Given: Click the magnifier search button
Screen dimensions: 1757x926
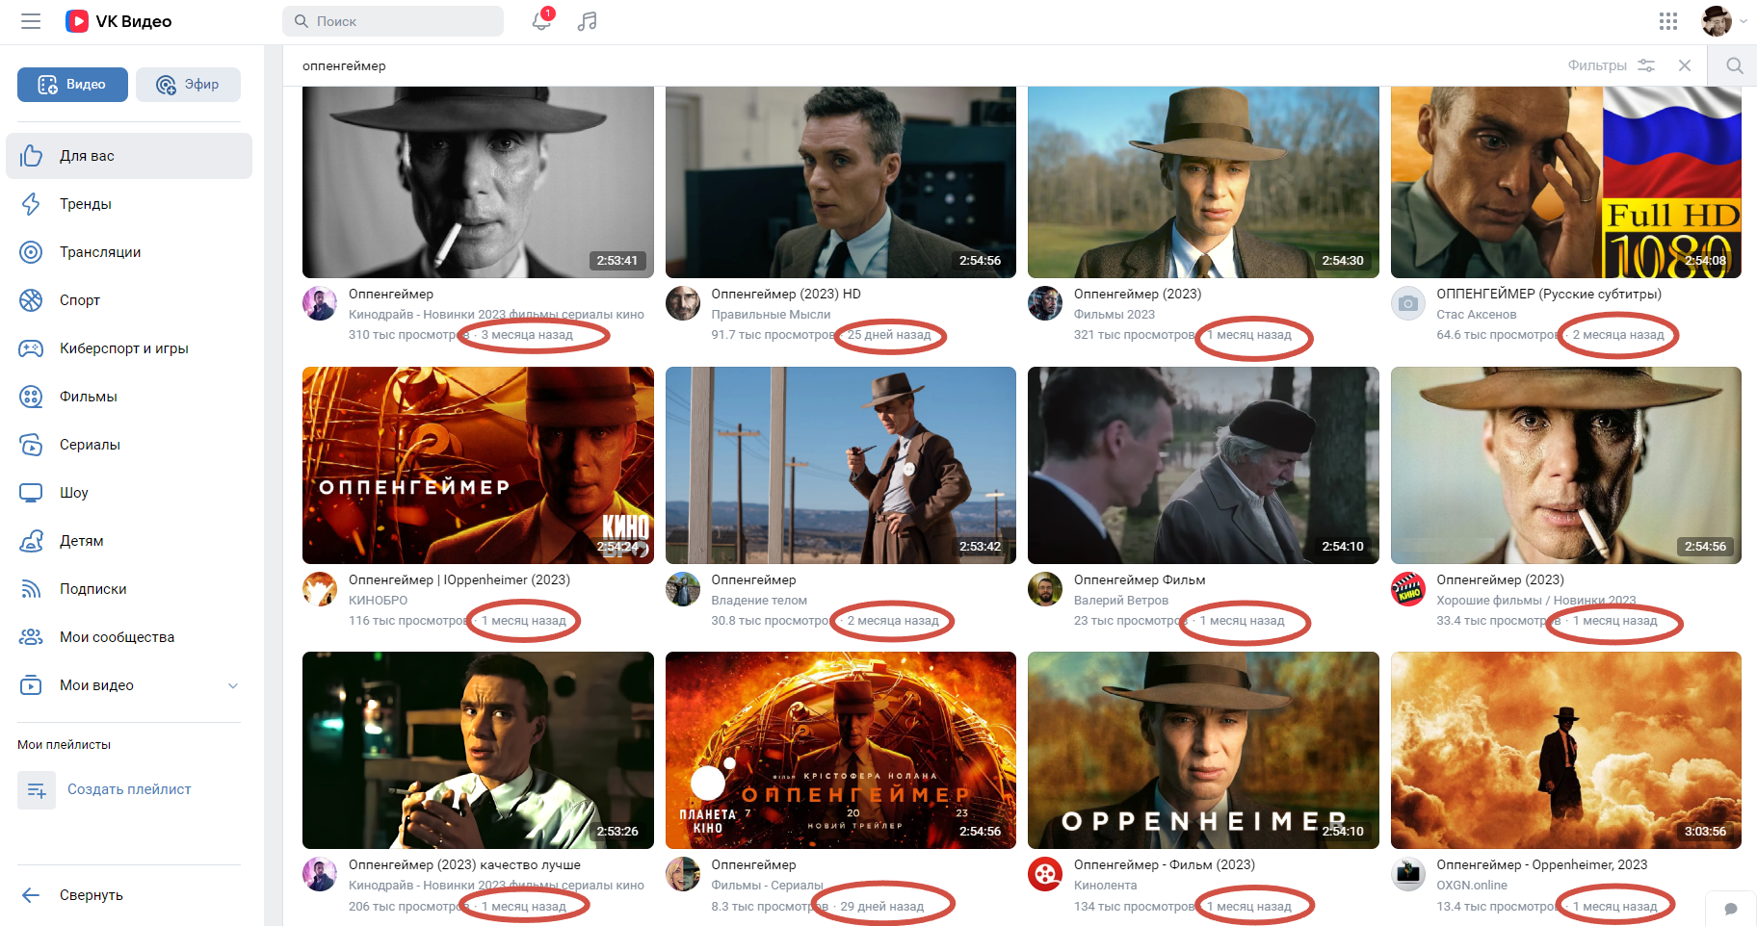Looking at the screenshot, I should pos(1734,65).
